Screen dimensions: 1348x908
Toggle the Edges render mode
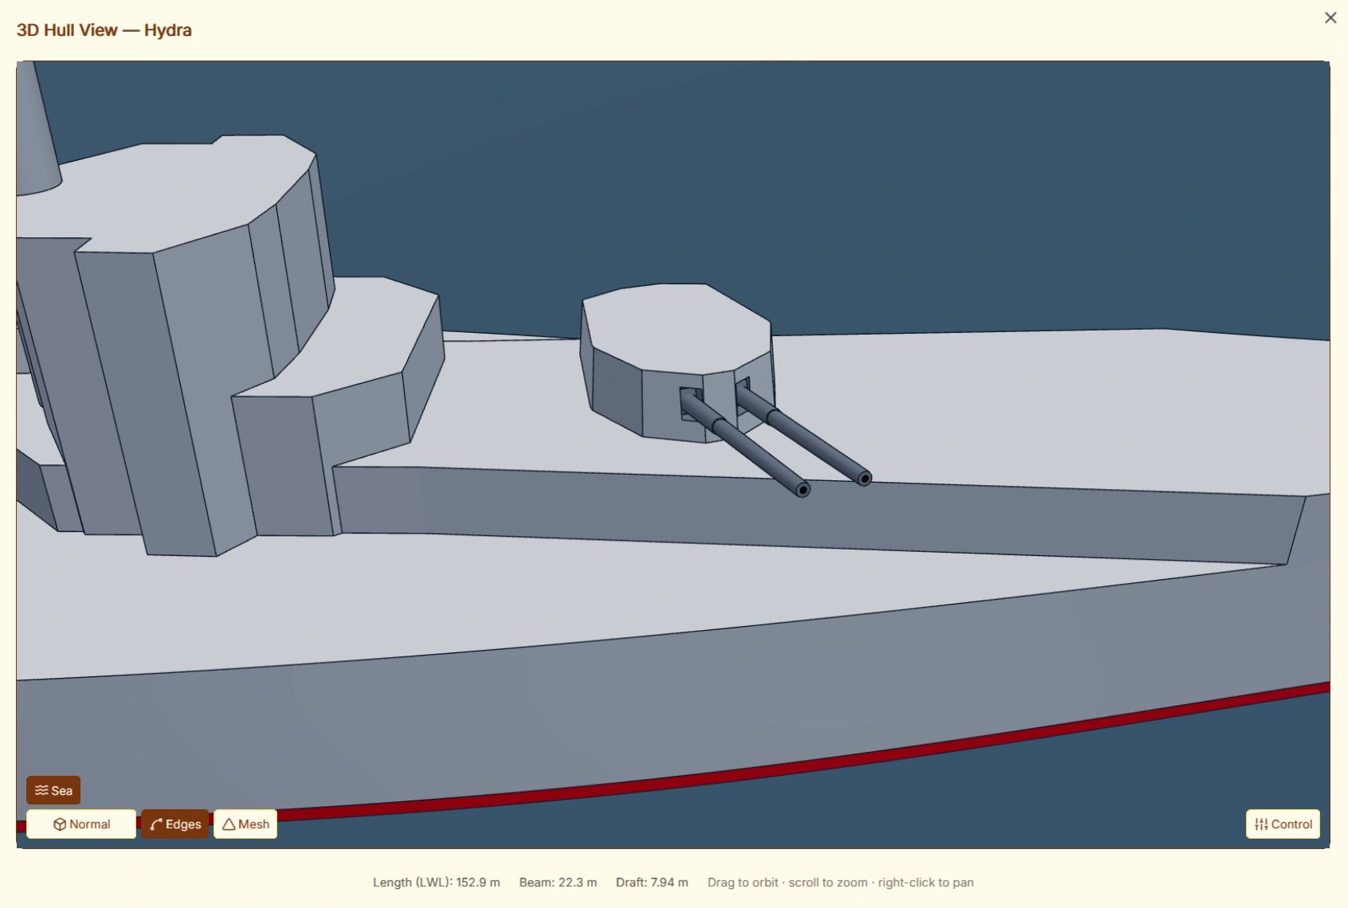175,824
